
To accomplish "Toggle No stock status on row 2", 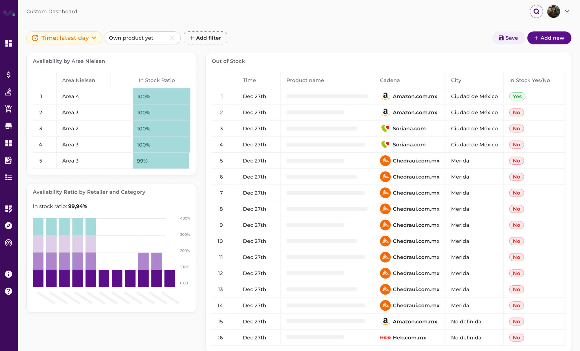I will pyautogui.click(x=516, y=112).
